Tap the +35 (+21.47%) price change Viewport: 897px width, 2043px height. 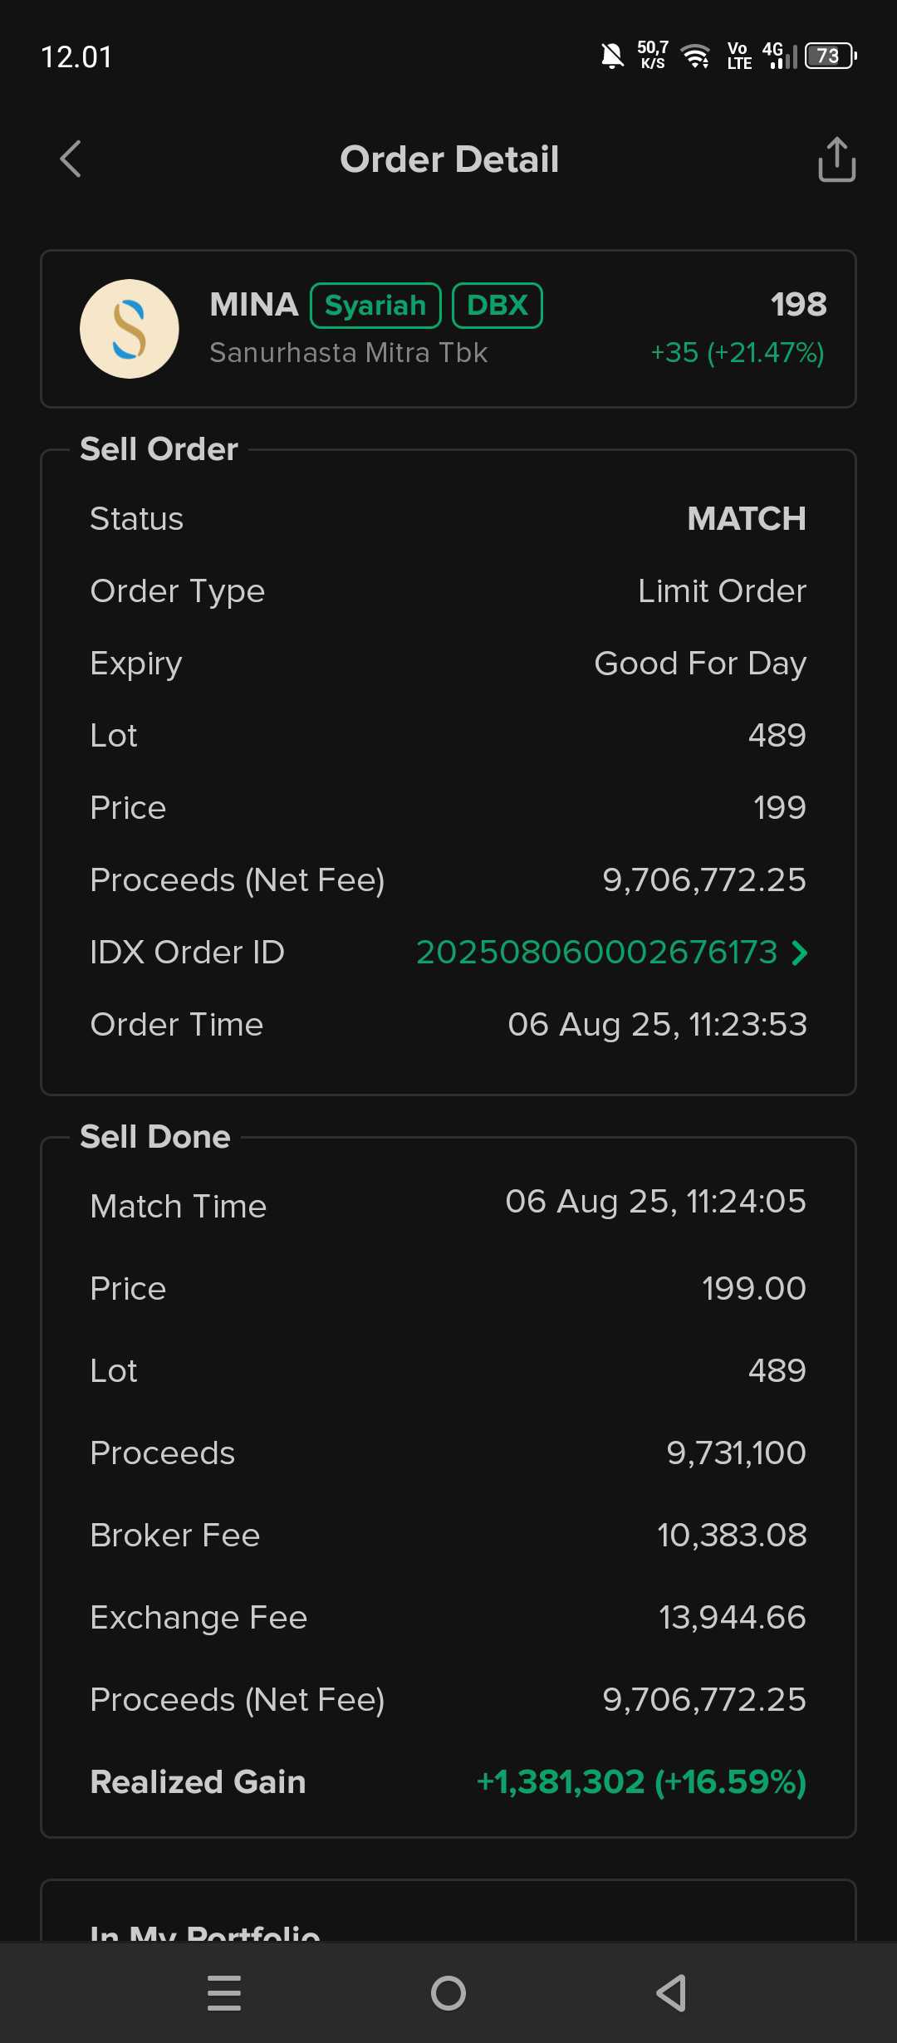737,353
